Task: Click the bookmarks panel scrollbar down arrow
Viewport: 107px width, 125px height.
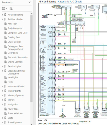Action: tap(31, 124)
